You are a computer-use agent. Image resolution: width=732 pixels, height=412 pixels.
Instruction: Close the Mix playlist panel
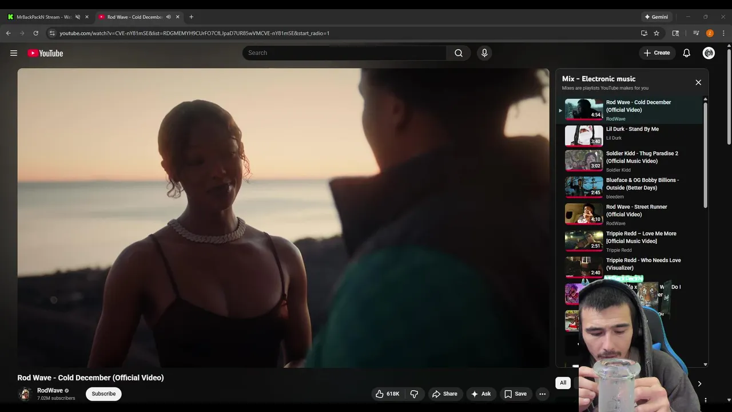click(698, 82)
